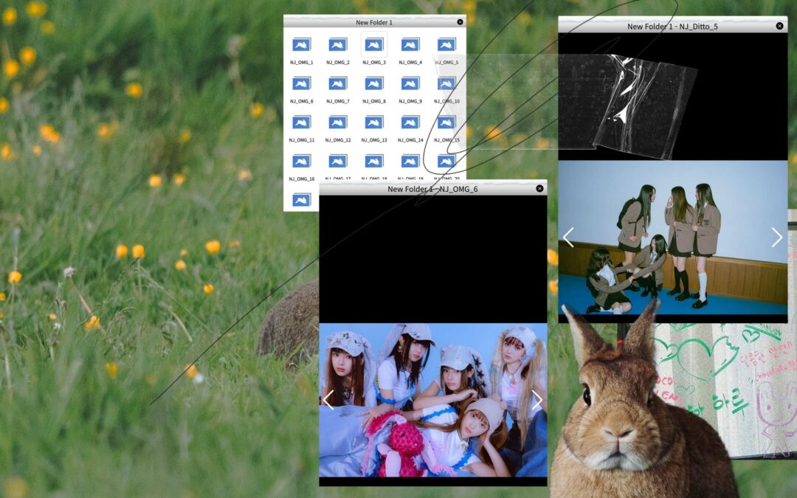
Task: Select the NJ_OMG_8 image file
Action: click(374, 83)
